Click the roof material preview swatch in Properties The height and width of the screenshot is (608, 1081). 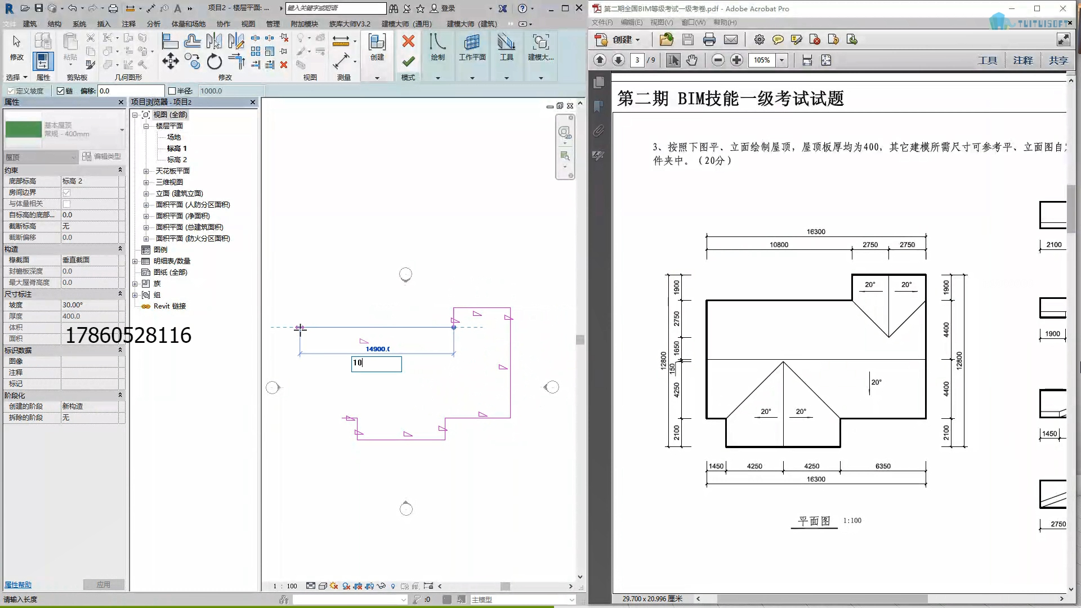coord(23,130)
